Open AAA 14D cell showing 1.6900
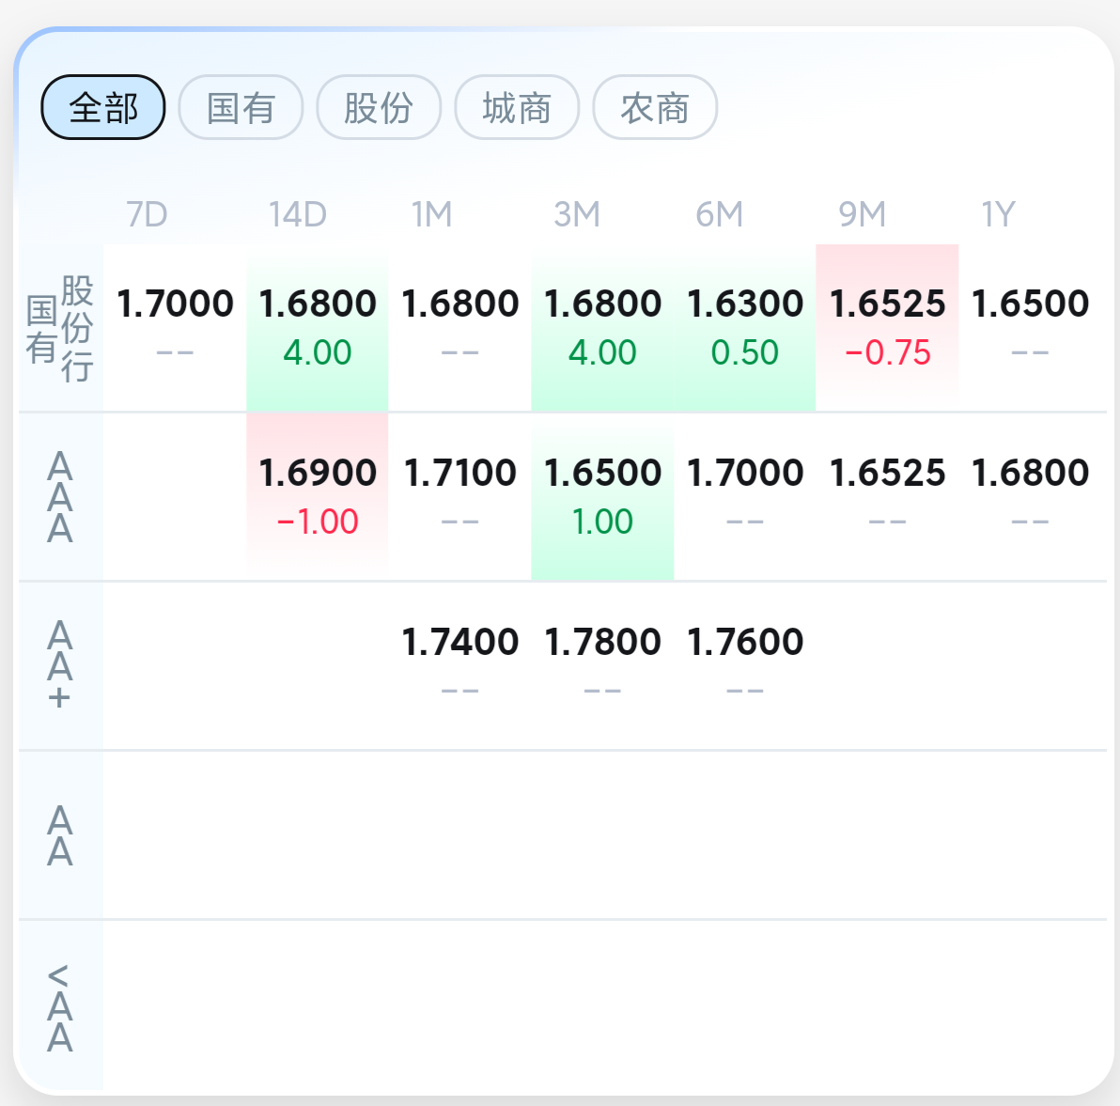 pyautogui.click(x=318, y=497)
